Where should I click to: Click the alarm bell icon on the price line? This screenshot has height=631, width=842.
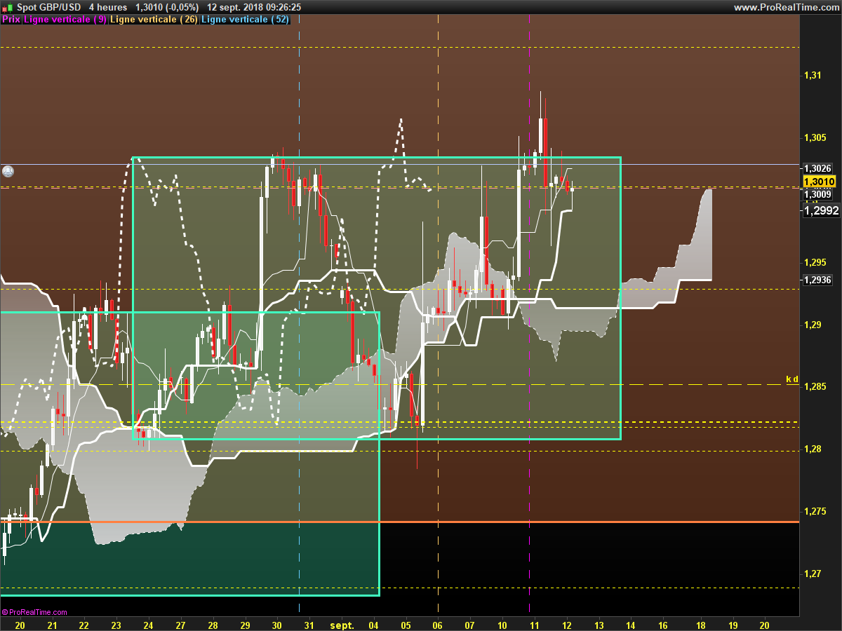(8, 170)
